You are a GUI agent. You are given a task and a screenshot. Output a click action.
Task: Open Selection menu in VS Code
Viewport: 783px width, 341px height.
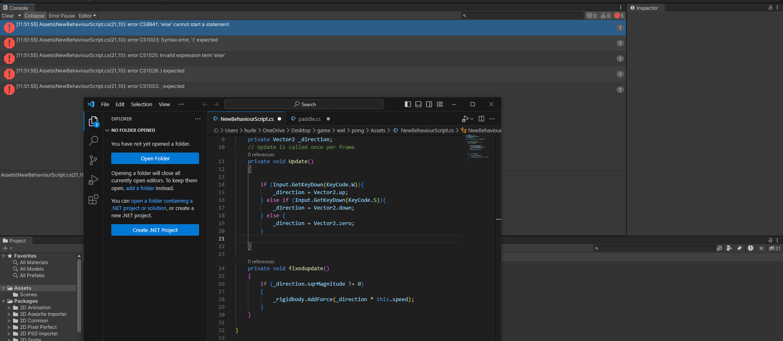(x=142, y=105)
